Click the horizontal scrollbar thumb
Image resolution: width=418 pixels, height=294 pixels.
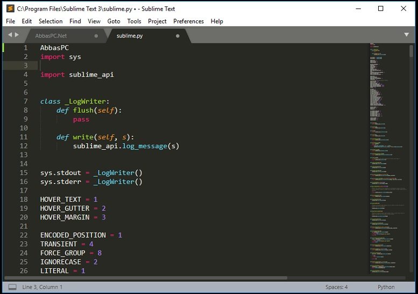tap(146, 278)
